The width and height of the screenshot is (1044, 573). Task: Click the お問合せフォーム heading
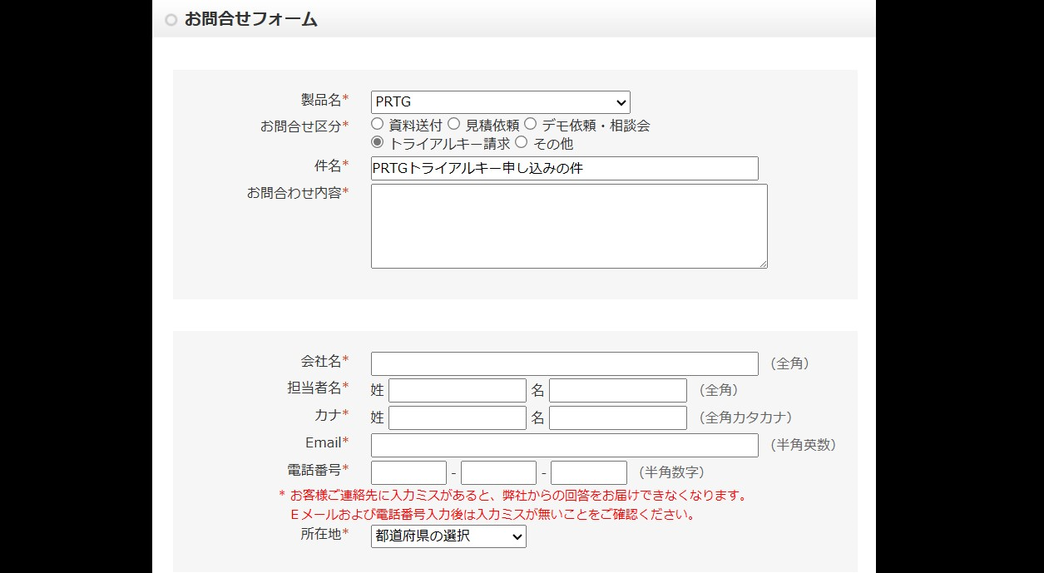[251, 19]
